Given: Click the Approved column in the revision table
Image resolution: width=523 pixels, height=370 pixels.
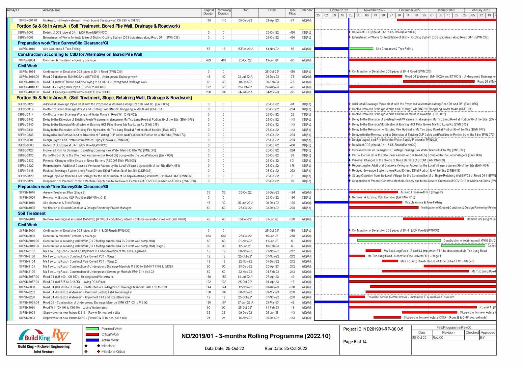Looking at the screenshot, I should pos(488,333).
